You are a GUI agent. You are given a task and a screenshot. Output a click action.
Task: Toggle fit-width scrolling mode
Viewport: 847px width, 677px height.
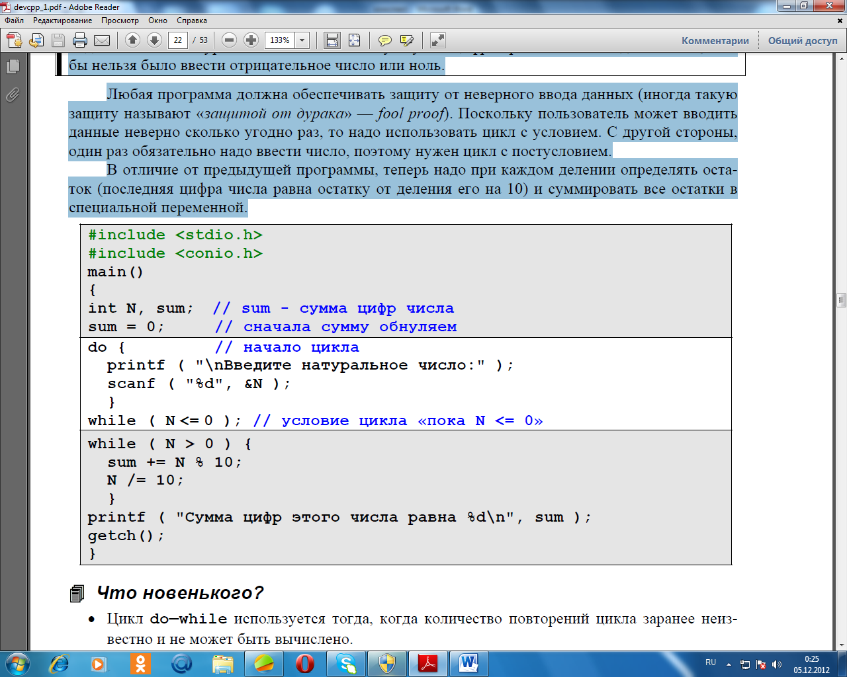pyautogui.click(x=332, y=40)
